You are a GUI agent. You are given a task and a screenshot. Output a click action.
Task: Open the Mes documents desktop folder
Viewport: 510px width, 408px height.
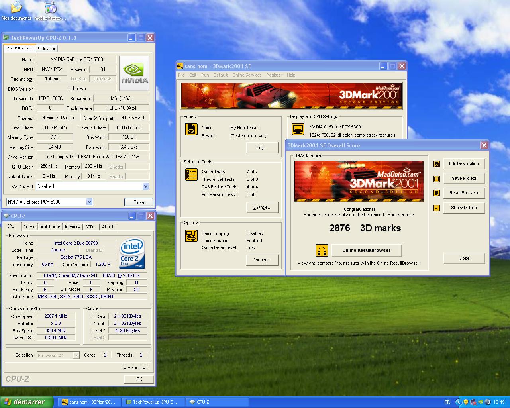coord(16,11)
